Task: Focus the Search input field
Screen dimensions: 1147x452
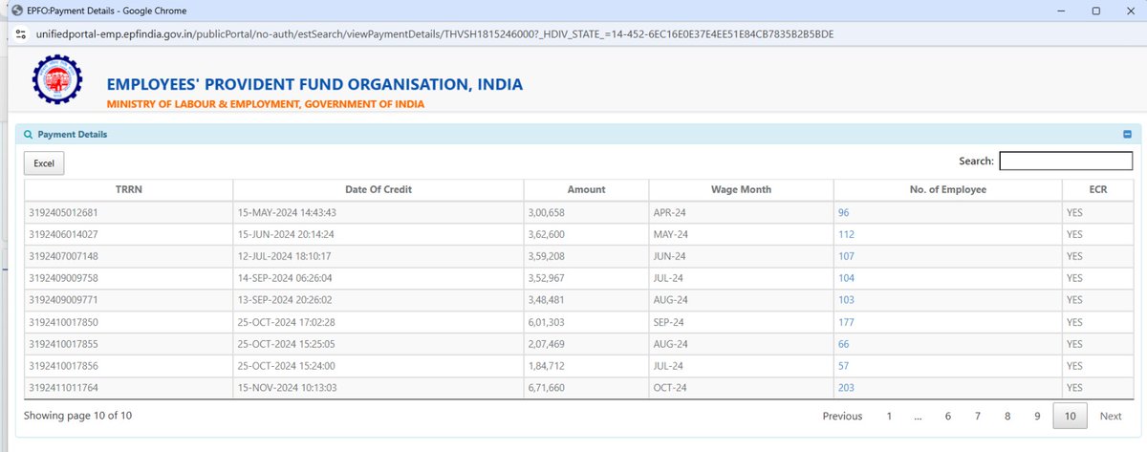Action: click(1066, 161)
